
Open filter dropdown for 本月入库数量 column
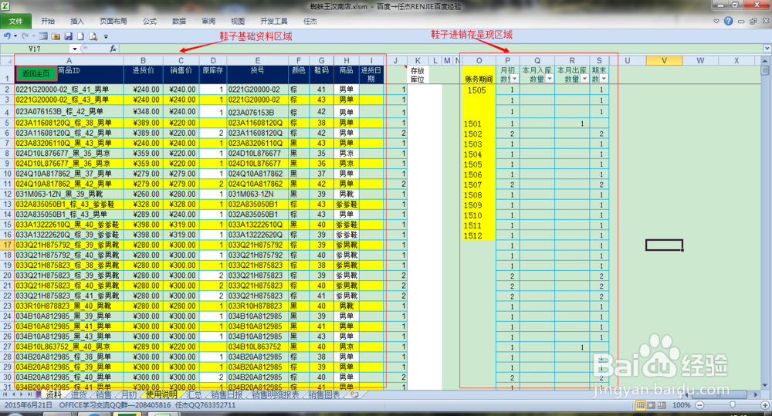pos(550,79)
